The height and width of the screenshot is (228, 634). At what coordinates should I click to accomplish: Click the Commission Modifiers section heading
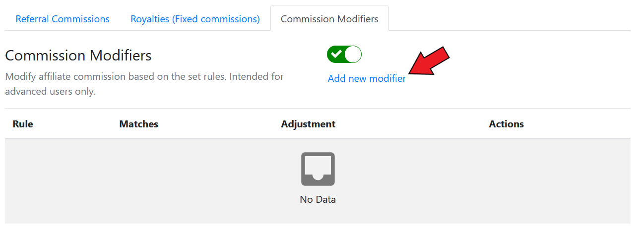click(x=78, y=55)
